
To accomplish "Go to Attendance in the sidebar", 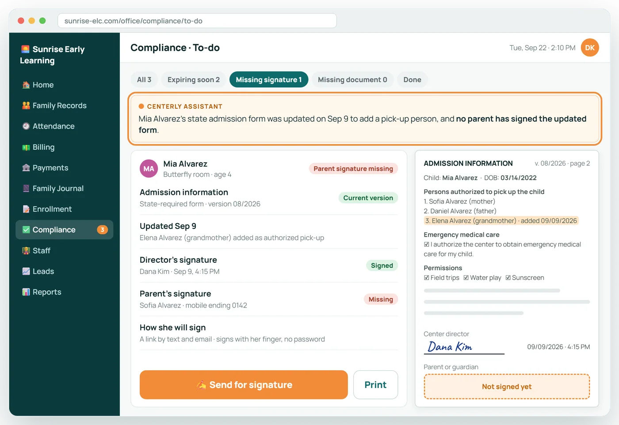I will [65, 126].
